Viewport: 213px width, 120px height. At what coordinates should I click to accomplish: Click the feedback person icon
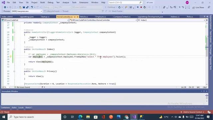[x=209, y=7]
